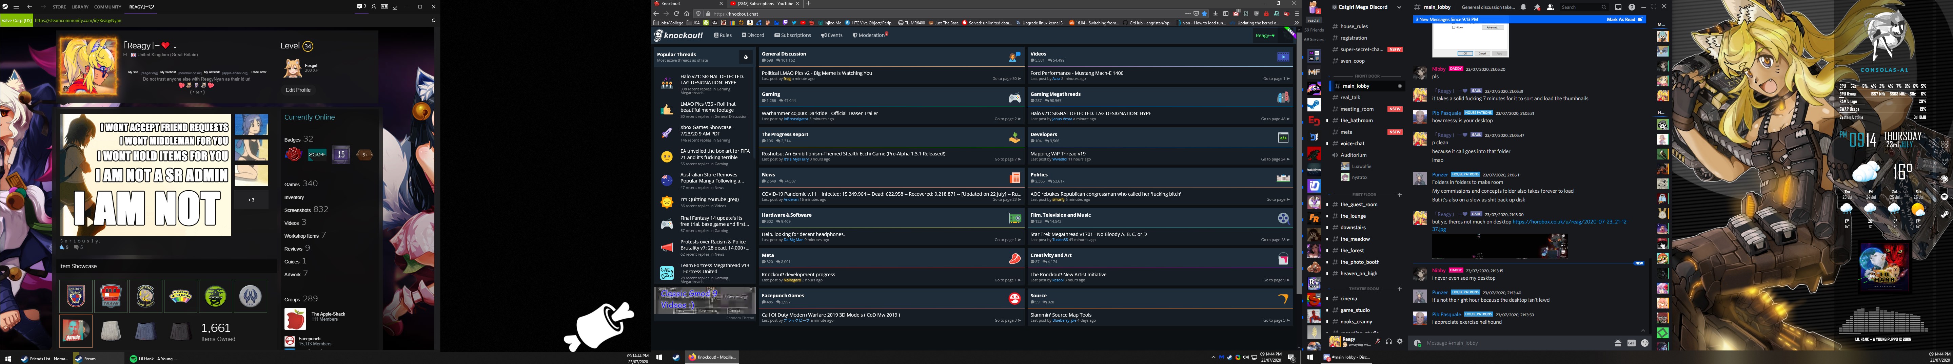Toggle Discord channel notification bell
Image resolution: width=1953 pixels, height=364 pixels.
[x=1524, y=7]
